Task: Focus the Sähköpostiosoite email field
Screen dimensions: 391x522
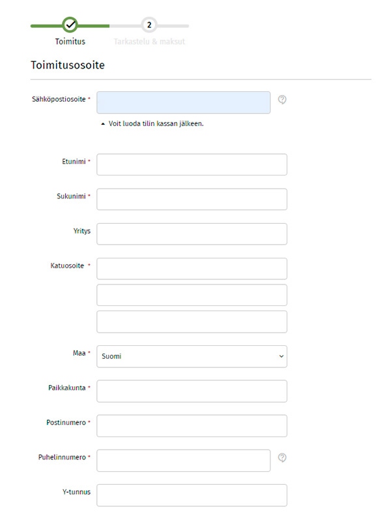Action: (184, 102)
